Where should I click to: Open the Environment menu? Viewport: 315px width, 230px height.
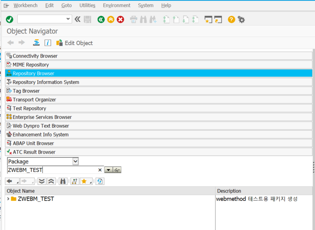116,5
